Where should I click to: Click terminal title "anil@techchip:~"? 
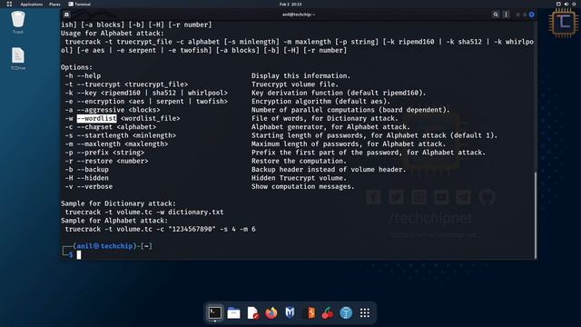coord(299,15)
